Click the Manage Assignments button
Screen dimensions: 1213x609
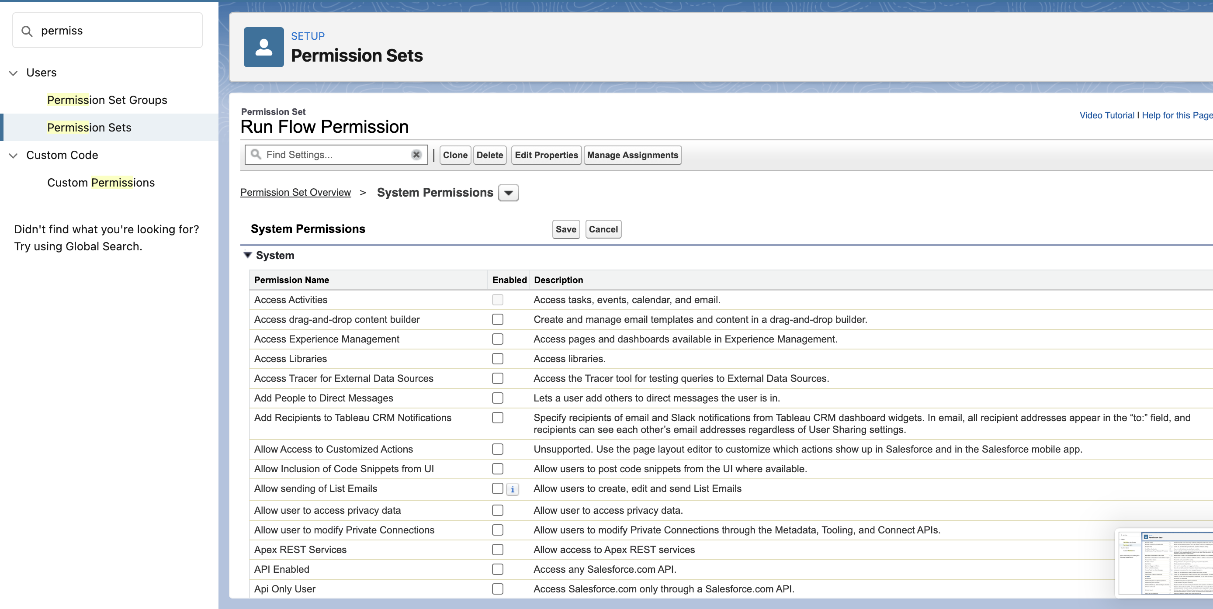[x=632, y=156]
